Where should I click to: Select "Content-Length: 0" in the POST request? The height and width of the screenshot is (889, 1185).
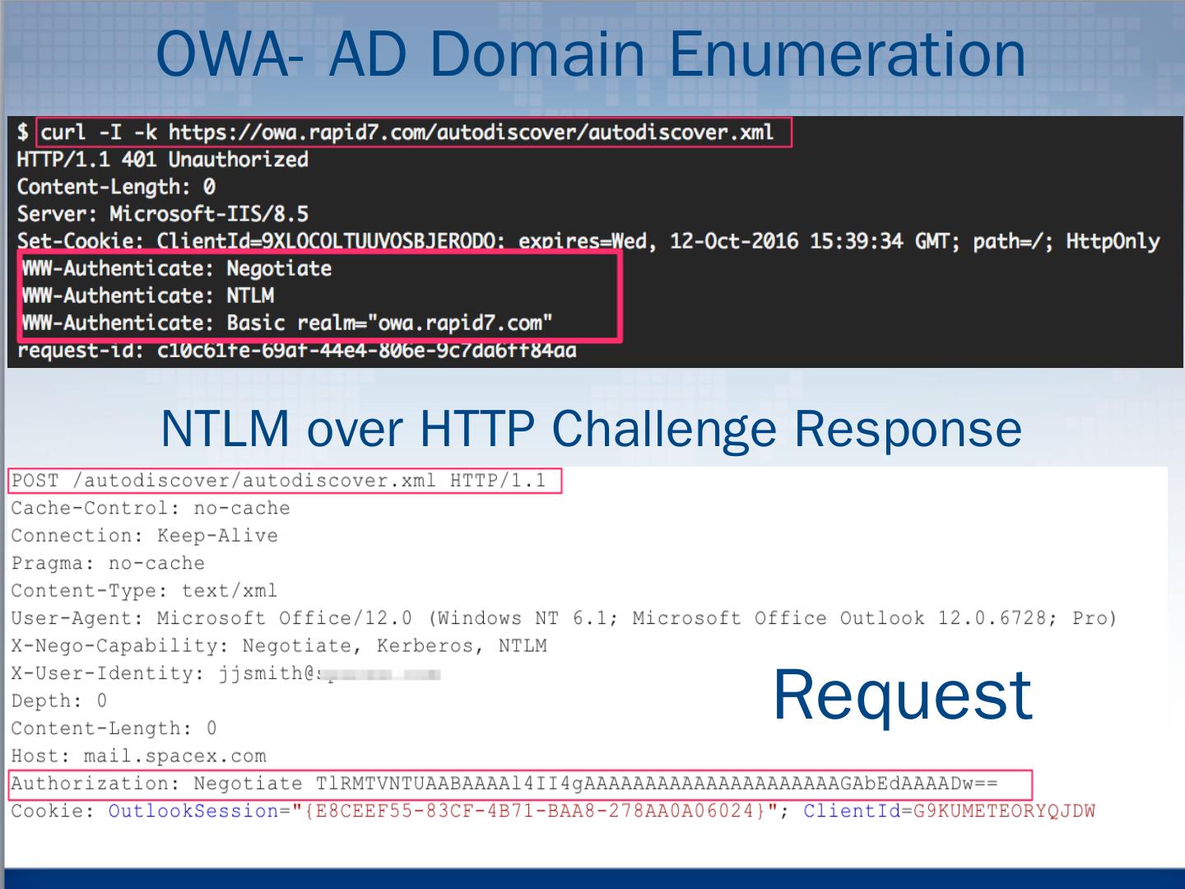click(x=114, y=728)
